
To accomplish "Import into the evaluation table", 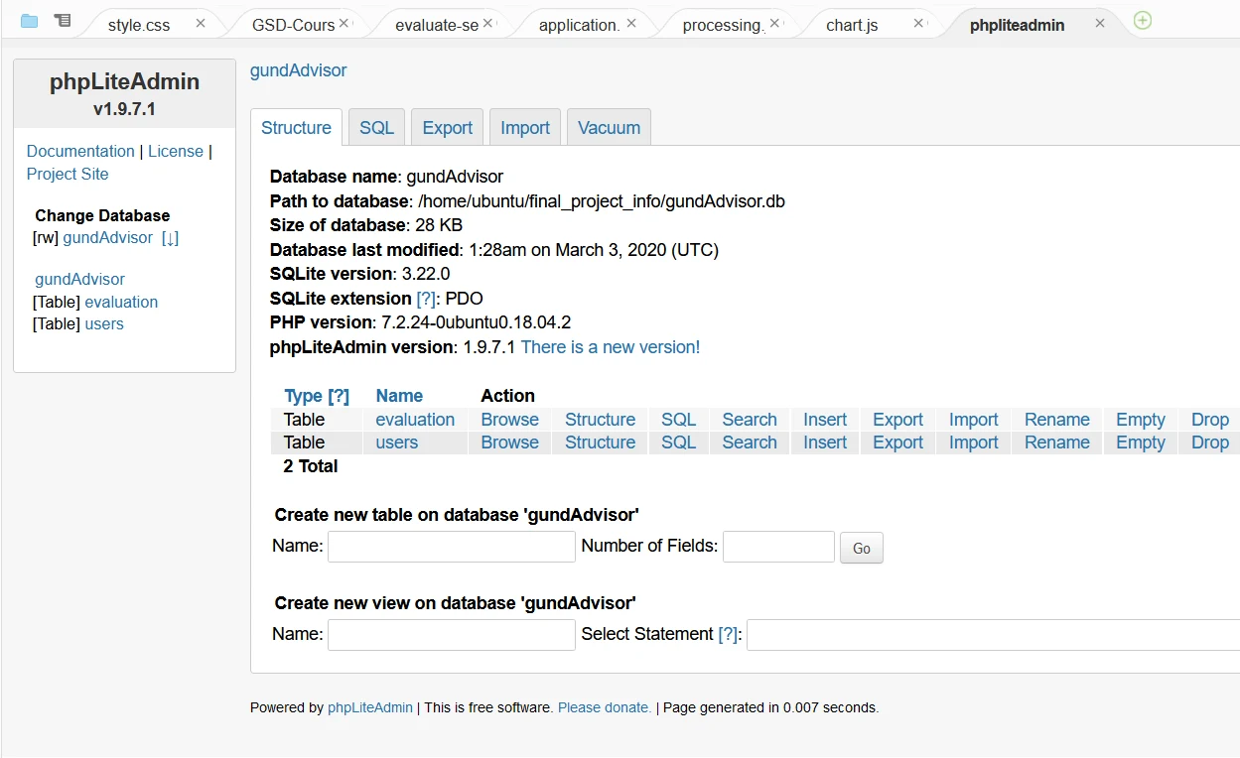I will (974, 420).
